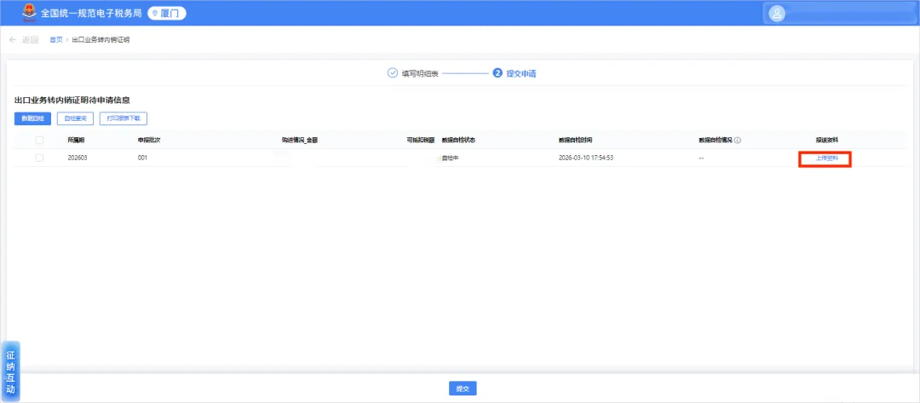Select the 提交申请 step label
The height and width of the screenshot is (403, 920).
(521, 74)
